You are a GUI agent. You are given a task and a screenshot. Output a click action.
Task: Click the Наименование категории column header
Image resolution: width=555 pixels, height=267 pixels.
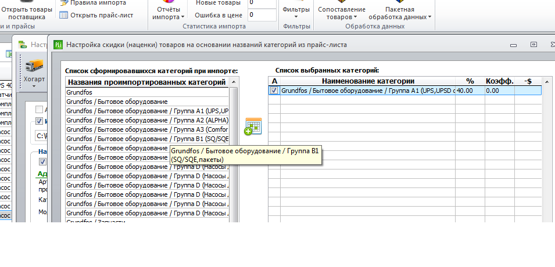[368, 81]
